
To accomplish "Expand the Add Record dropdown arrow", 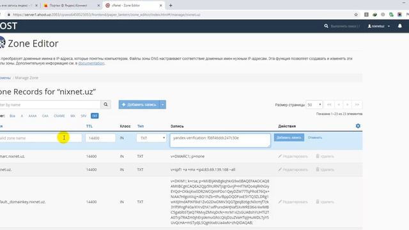I will [162, 105].
